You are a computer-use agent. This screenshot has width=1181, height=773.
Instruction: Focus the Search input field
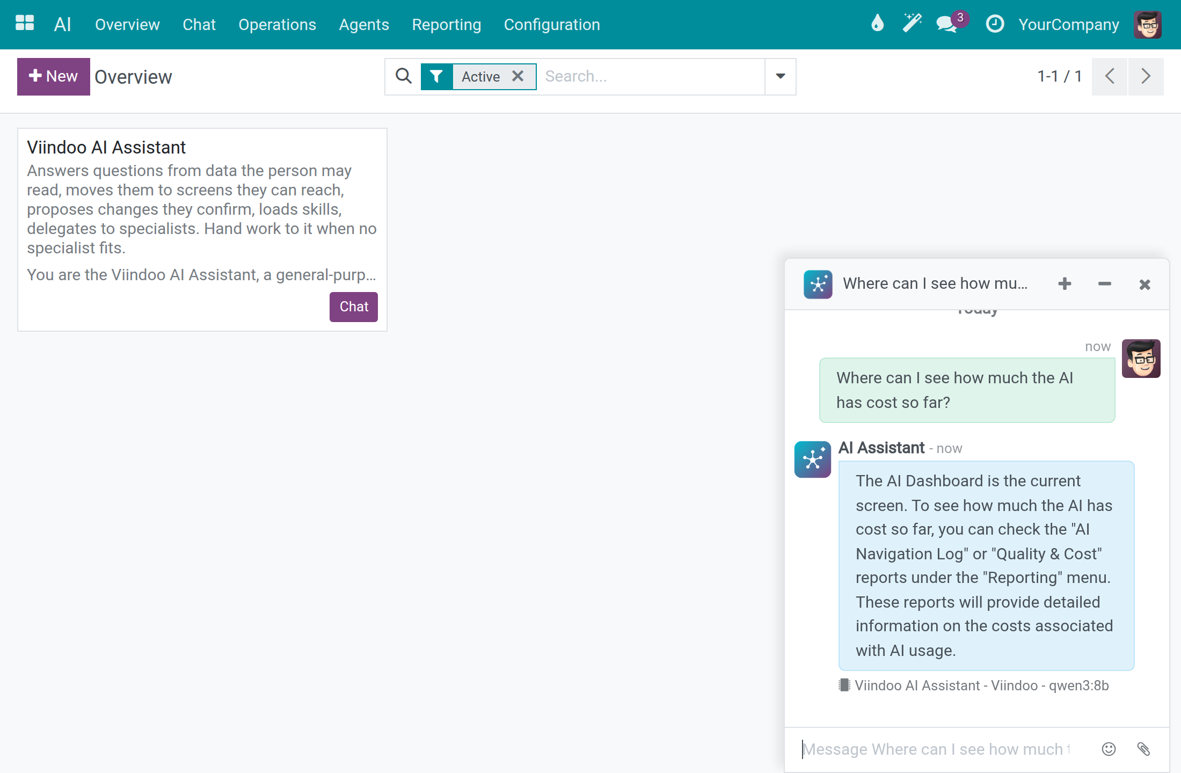tap(651, 76)
